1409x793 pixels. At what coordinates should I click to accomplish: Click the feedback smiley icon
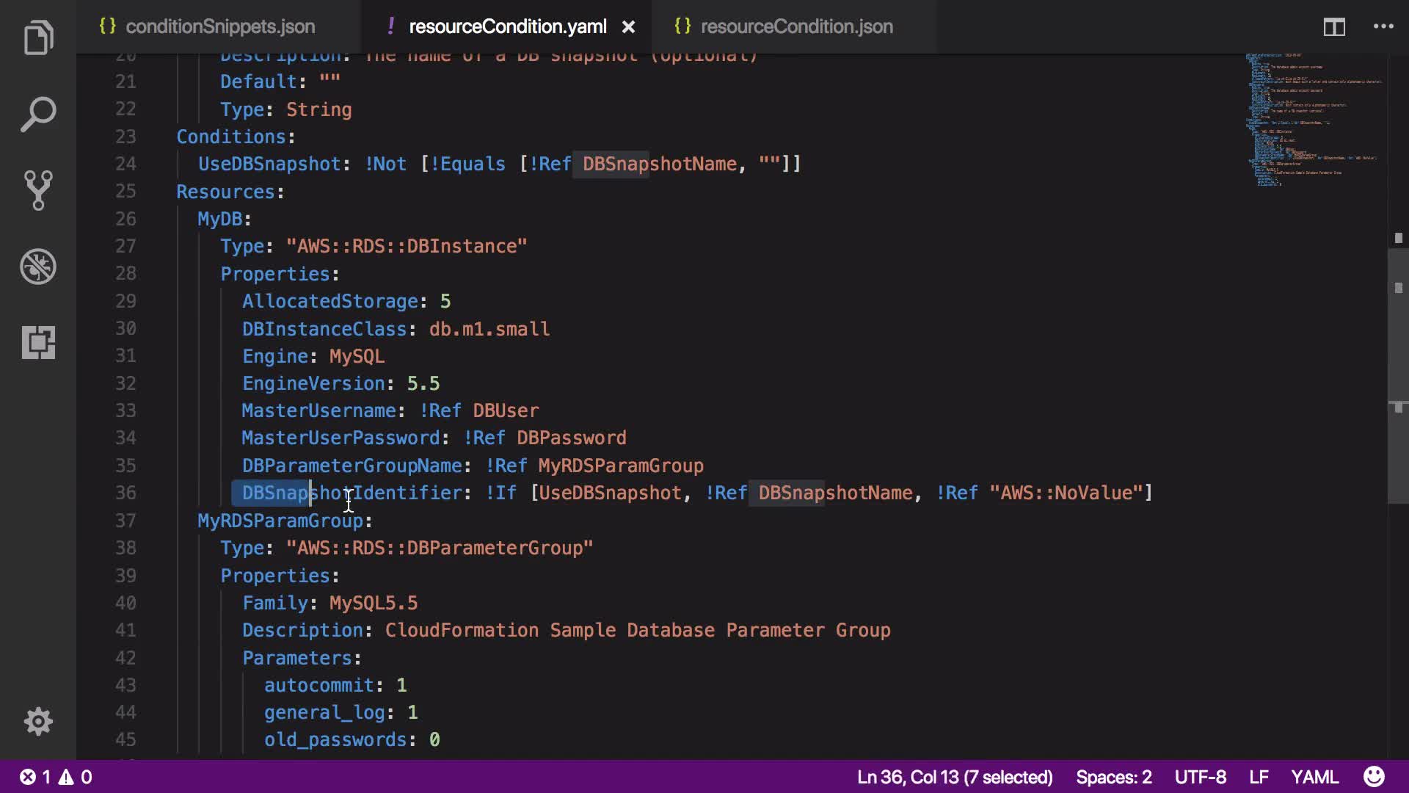[1374, 777]
